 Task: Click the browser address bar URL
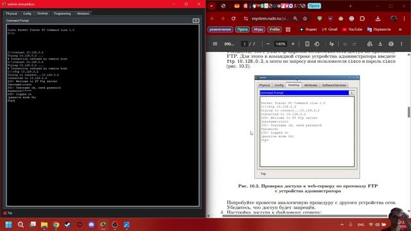tap(270, 19)
